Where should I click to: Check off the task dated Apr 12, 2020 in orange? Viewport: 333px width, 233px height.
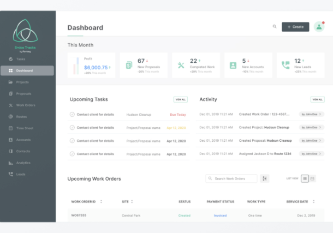tap(72, 128)
